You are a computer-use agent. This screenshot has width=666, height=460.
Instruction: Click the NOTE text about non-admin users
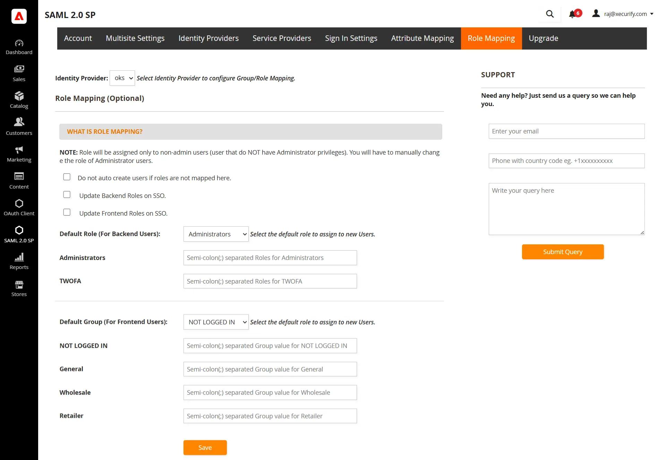(x=249, y=157)
